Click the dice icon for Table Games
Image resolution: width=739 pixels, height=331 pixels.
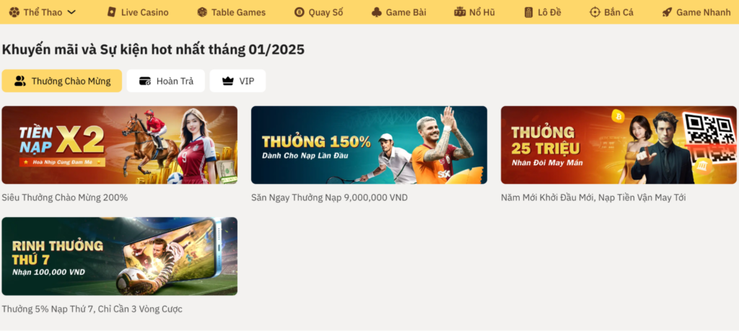pos(202,12)
